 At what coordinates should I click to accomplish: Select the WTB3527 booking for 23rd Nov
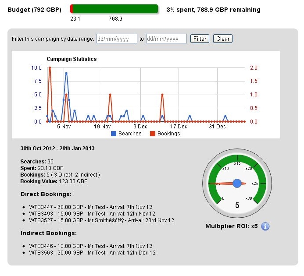coord(101,220)
